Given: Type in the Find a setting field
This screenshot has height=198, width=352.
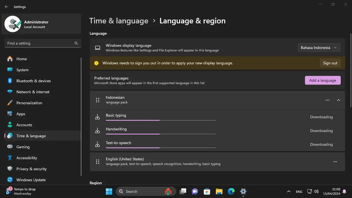Looking at the screenshot, I should (43, 43).
